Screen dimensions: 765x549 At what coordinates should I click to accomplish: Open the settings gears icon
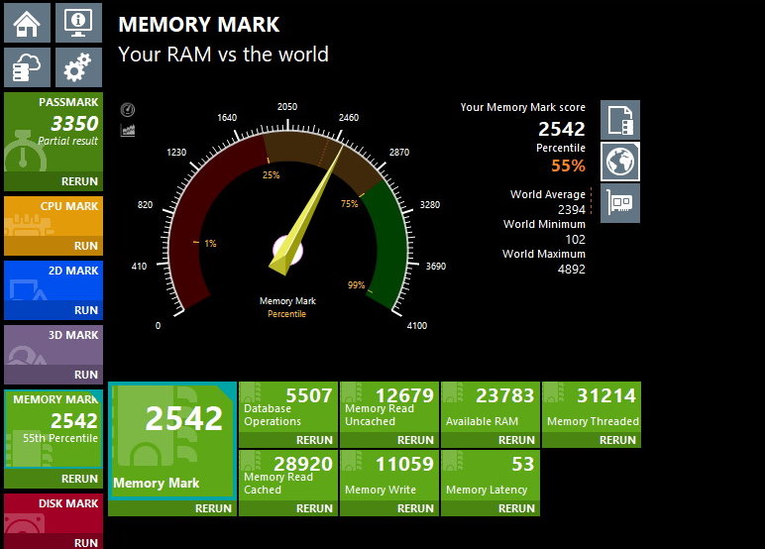pyautogui.click(x=78, y=67)
